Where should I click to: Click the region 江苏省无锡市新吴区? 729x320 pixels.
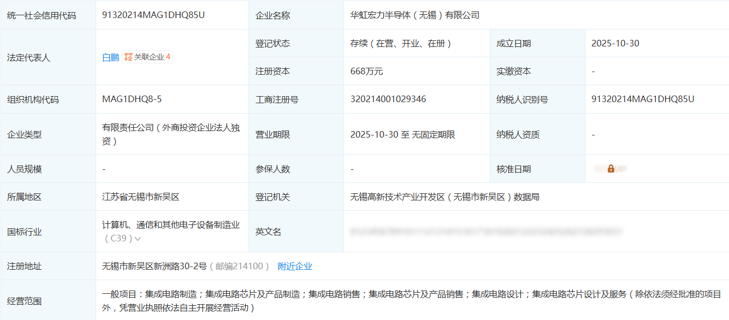pos(140,197)
